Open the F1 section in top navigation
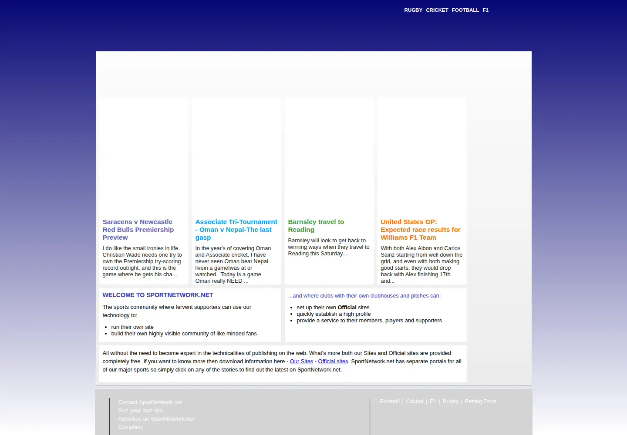 [485, 10]
